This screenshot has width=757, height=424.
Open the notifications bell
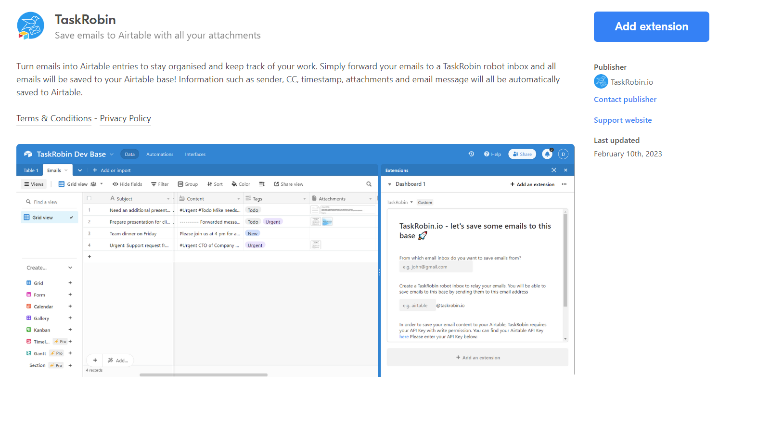[x=547, y=154]
